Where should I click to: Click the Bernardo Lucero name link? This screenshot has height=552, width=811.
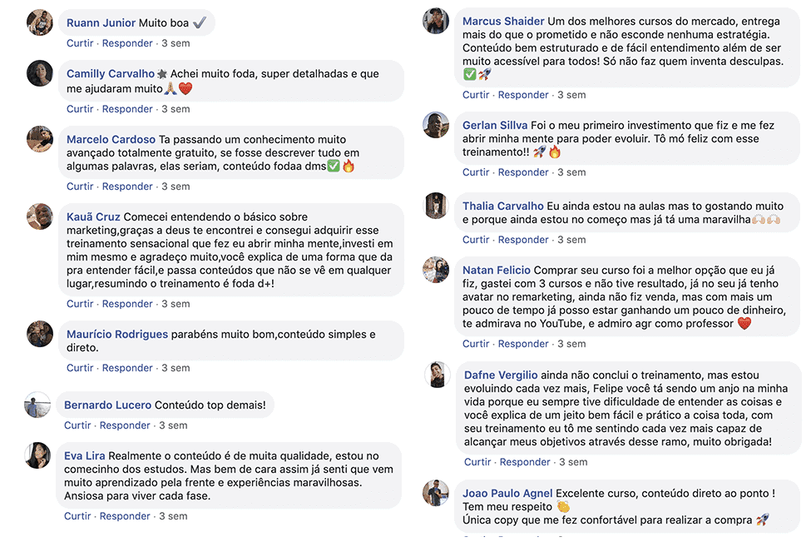[107, 405]
